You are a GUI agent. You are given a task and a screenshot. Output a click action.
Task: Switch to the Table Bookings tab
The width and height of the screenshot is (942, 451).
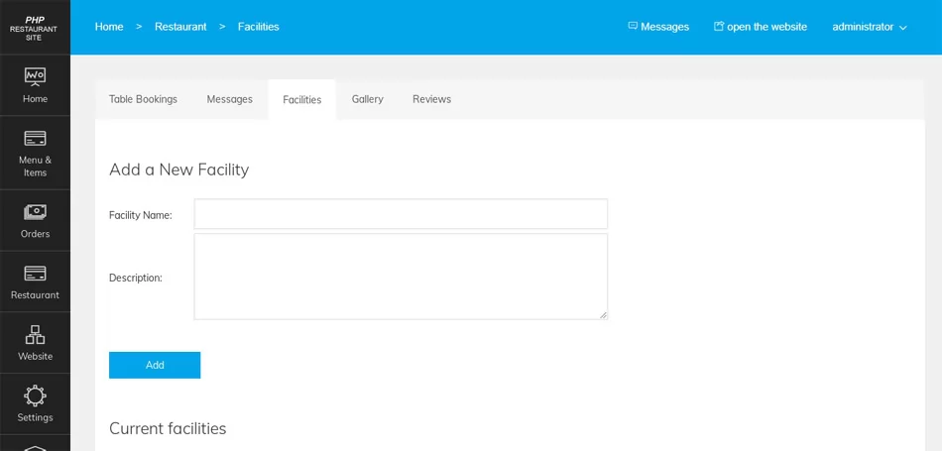tap(143, 99)
